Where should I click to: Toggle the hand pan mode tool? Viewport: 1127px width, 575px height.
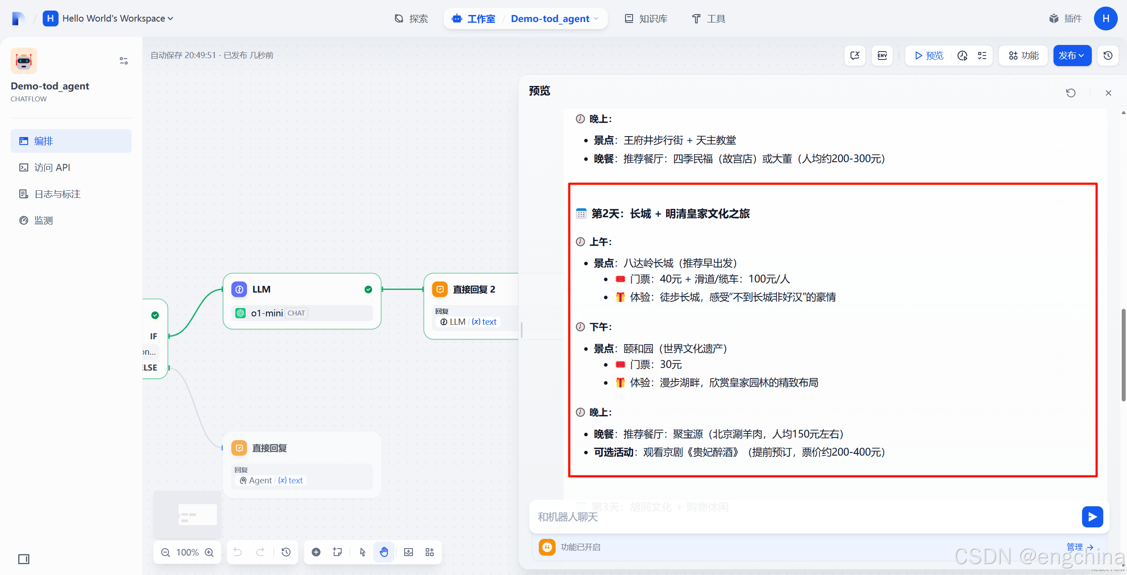tap(384, 552)
